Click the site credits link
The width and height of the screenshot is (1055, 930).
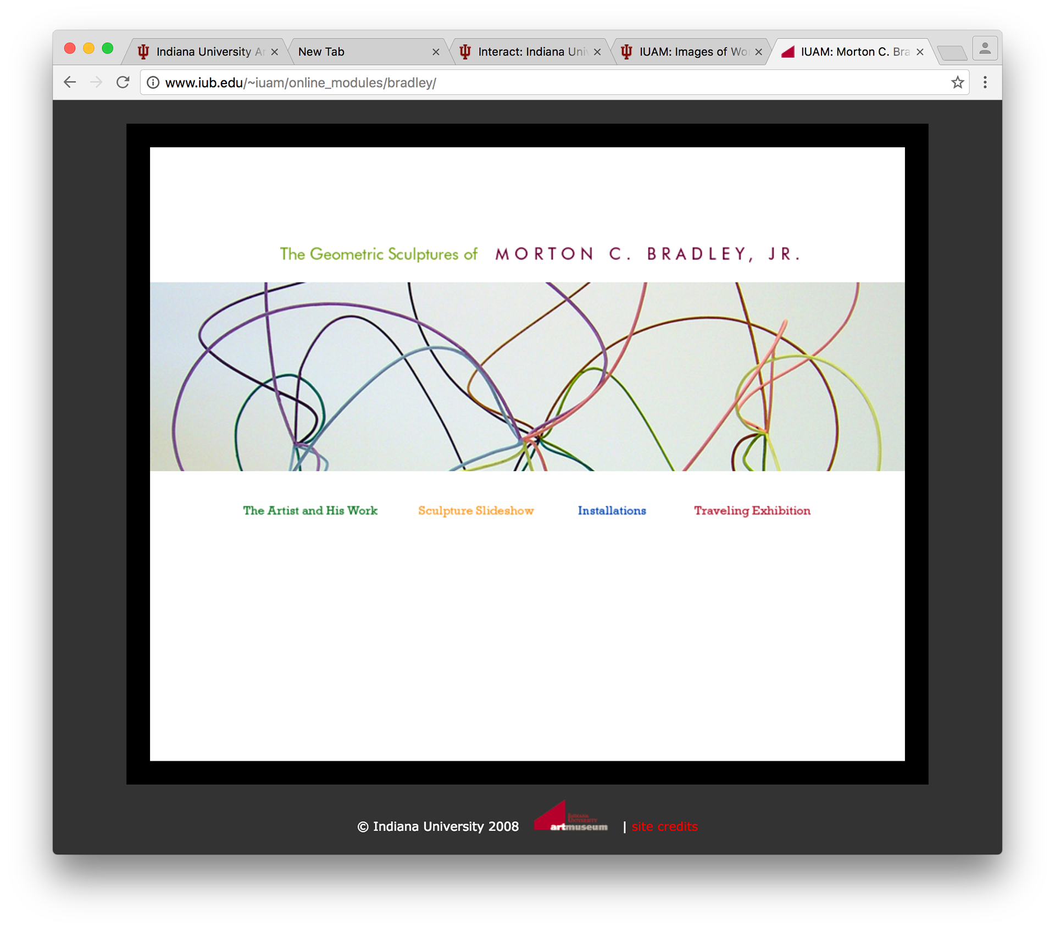coord(664,827)
